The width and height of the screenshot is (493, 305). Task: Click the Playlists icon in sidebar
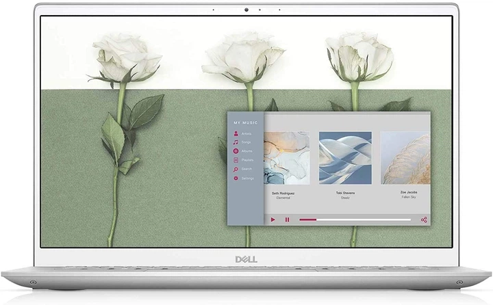(236, 160)
